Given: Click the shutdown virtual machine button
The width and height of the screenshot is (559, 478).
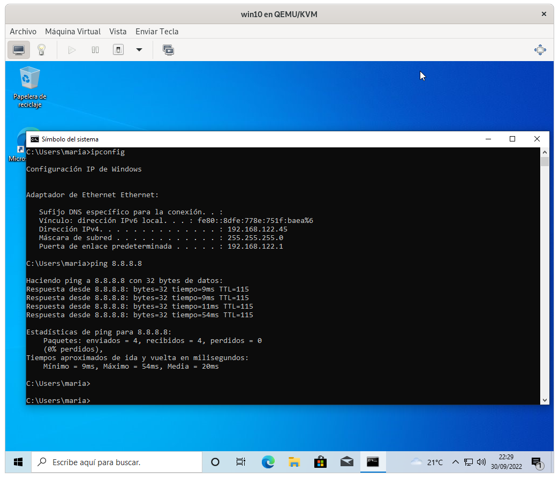Looking at the screenshot, I should tap(118, 50).
